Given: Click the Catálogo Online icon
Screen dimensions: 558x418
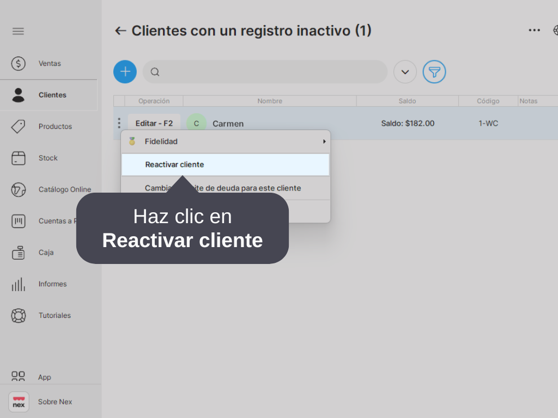Looking at the screenshot, I should pyautogui.click(x=18, y=189).
